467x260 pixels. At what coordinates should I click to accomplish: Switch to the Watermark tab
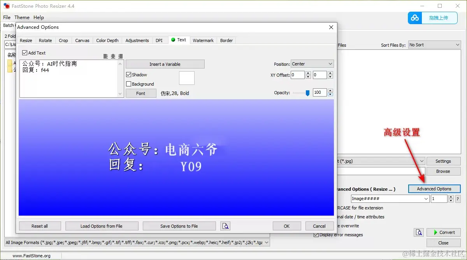[x=203, y=40]
